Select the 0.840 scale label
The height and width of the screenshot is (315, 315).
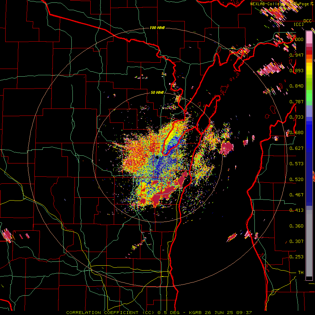pos(296,86)
